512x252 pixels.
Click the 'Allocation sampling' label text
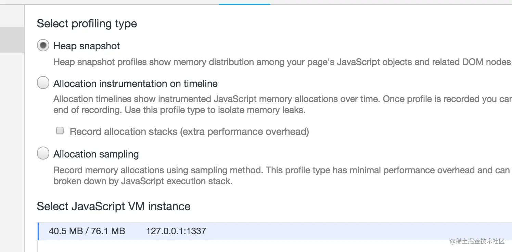[x=96, y=154]
